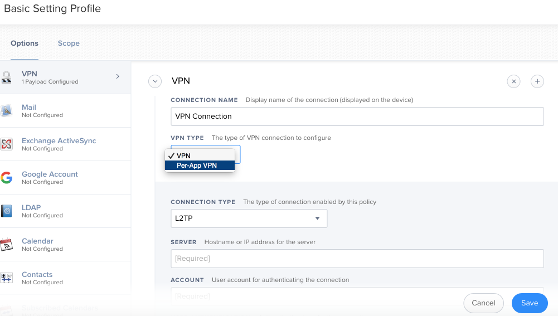This screenshot has height=316, width=558.
Task: Focus the Server required input field
Action: point(357,259)
